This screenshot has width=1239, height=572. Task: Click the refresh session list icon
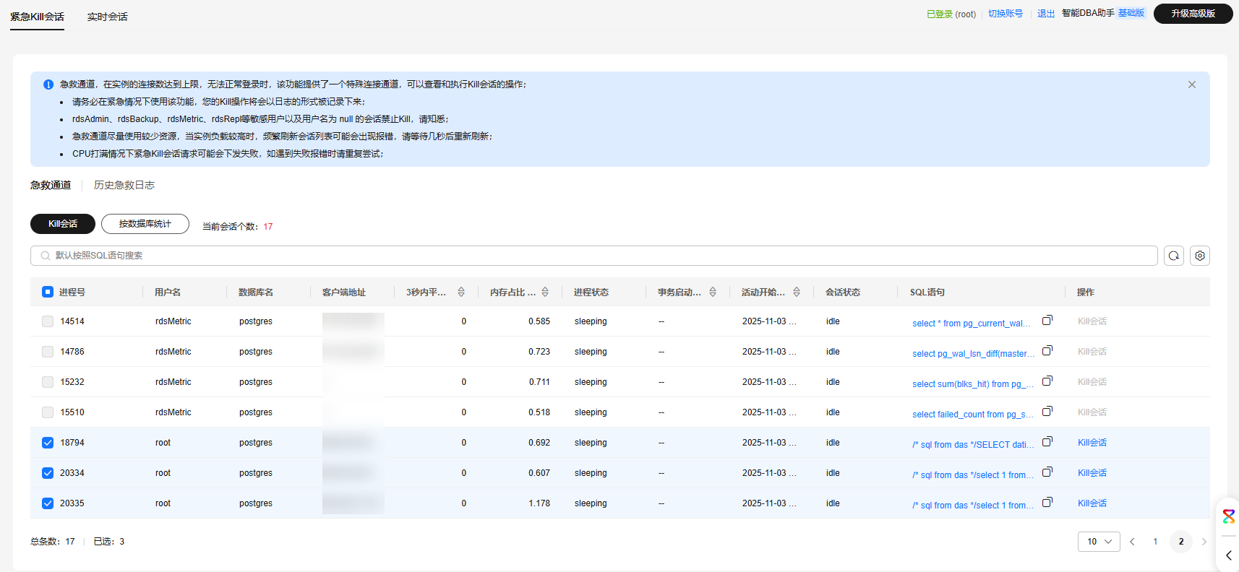click(1174, 256)
